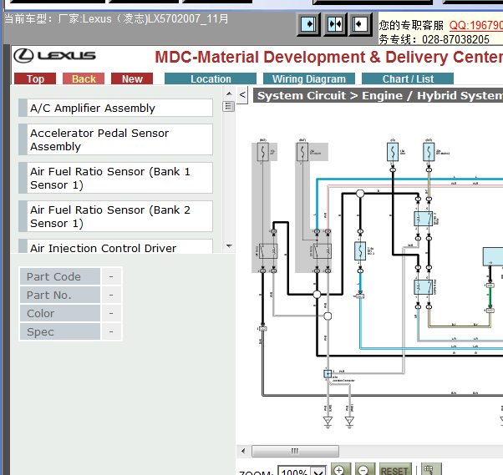Click the parts list scroll-down arrow
This screenshot has height=475, width=503.
(x=229, y=246)
